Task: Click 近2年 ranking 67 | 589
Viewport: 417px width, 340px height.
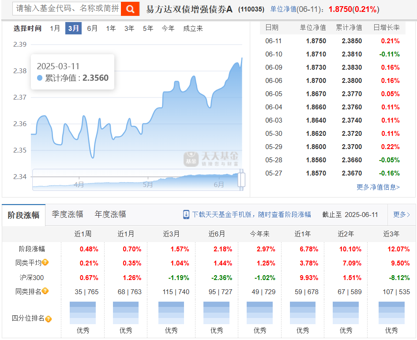Action: coord(349,292)
